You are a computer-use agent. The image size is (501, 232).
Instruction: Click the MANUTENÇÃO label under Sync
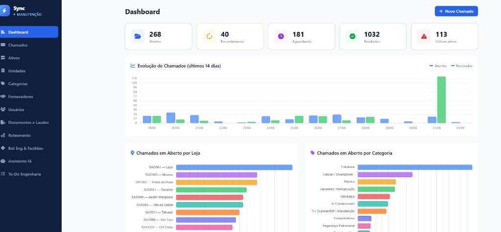[x=29, y=15]
